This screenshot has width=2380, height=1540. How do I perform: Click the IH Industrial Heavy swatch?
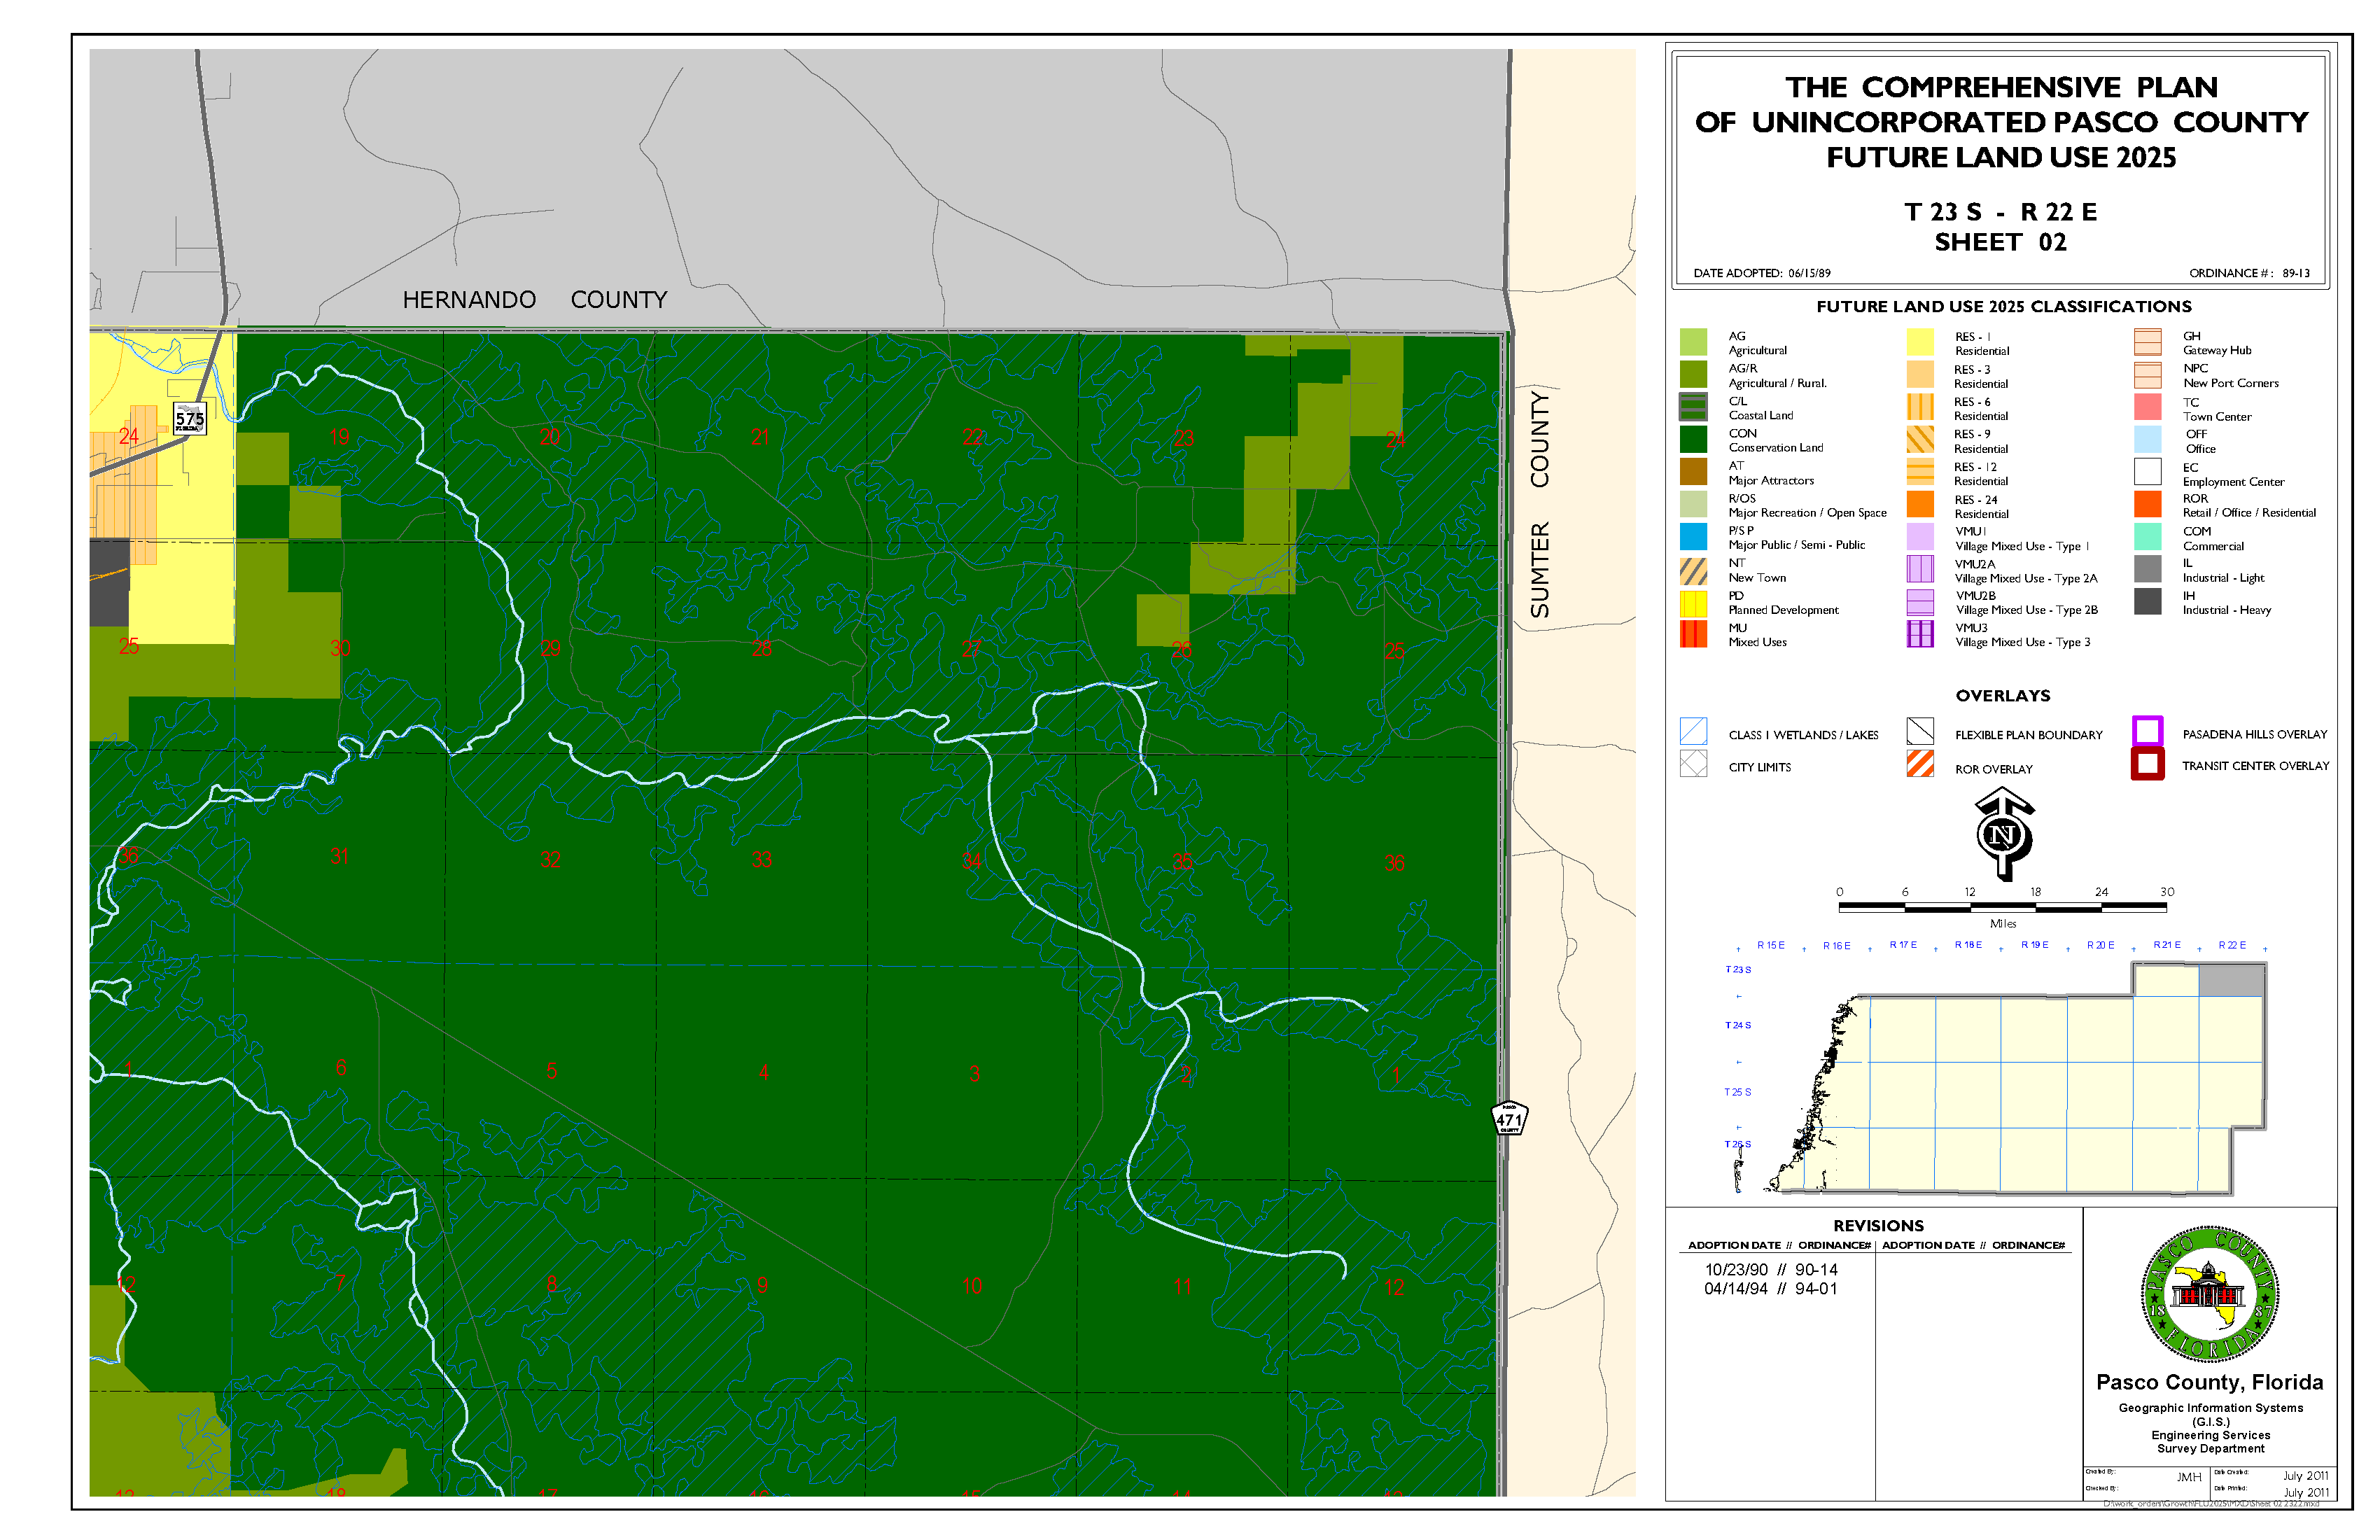[2147, 602]
